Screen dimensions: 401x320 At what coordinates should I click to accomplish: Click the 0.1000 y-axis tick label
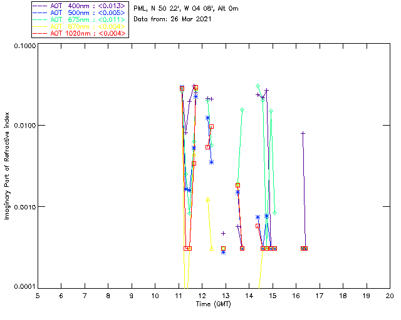tap(25, 46)
